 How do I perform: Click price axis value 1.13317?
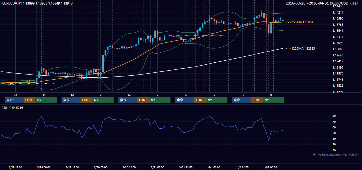(x=338, y=37)
